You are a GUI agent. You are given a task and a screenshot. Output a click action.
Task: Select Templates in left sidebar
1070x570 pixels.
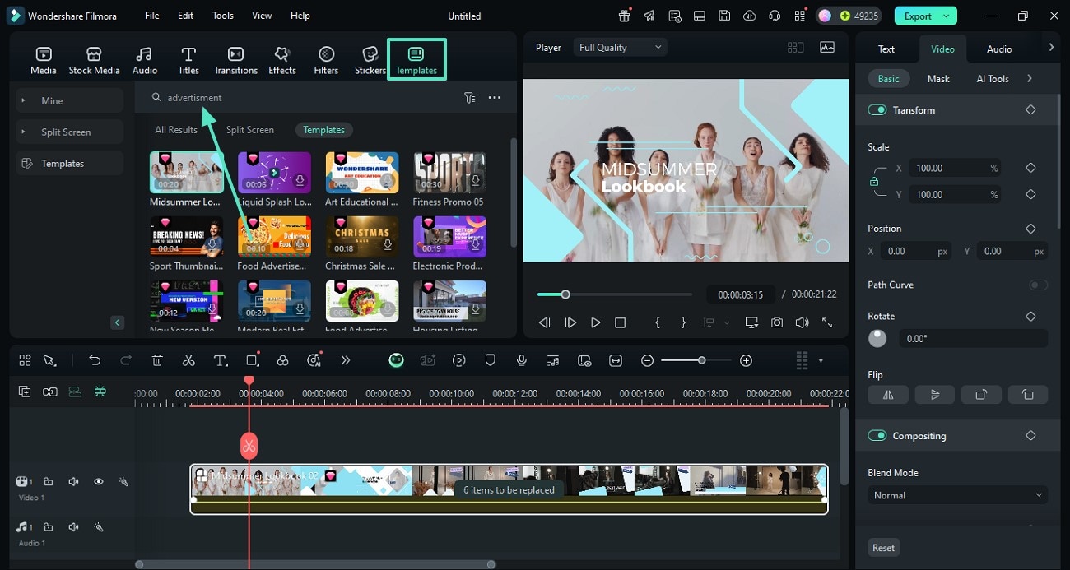(70, 163)
